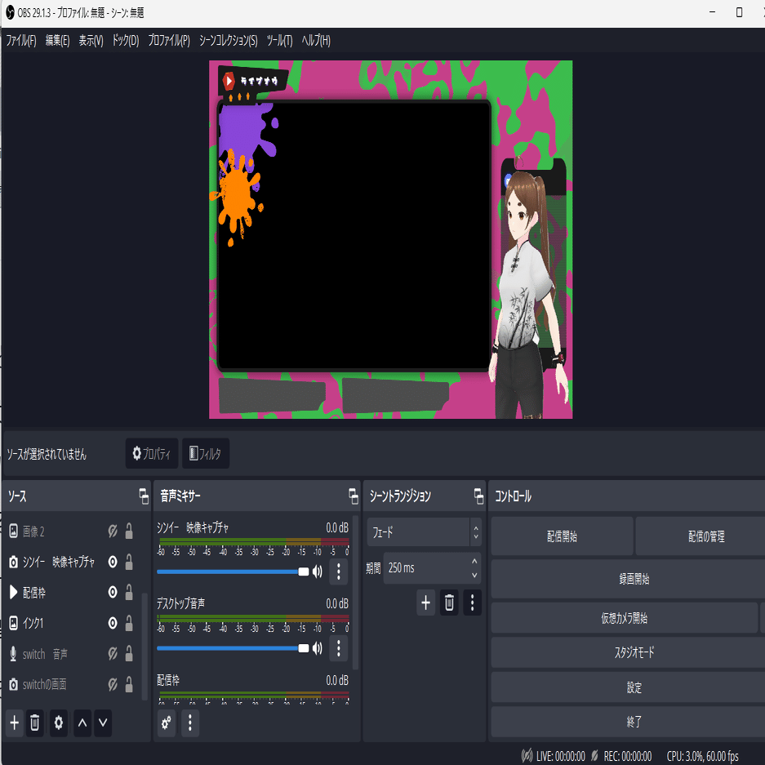The height and width of the screenshot is (765, 765).
Task: Click camera icon of switchの画面 source
Action: [x=14, y=684]
